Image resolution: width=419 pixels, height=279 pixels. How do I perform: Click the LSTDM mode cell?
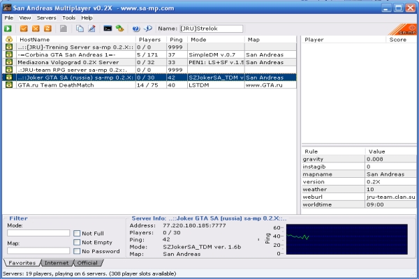pos(216,85)
